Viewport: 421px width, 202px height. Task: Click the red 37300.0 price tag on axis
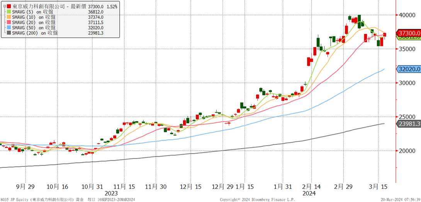point(409,33)
